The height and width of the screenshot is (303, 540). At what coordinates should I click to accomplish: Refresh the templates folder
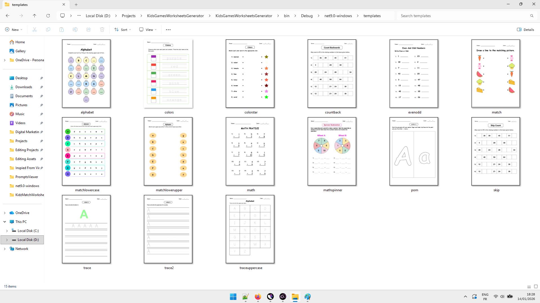point(48,16)
